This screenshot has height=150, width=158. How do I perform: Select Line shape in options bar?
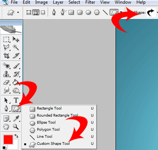pos(105,13)
